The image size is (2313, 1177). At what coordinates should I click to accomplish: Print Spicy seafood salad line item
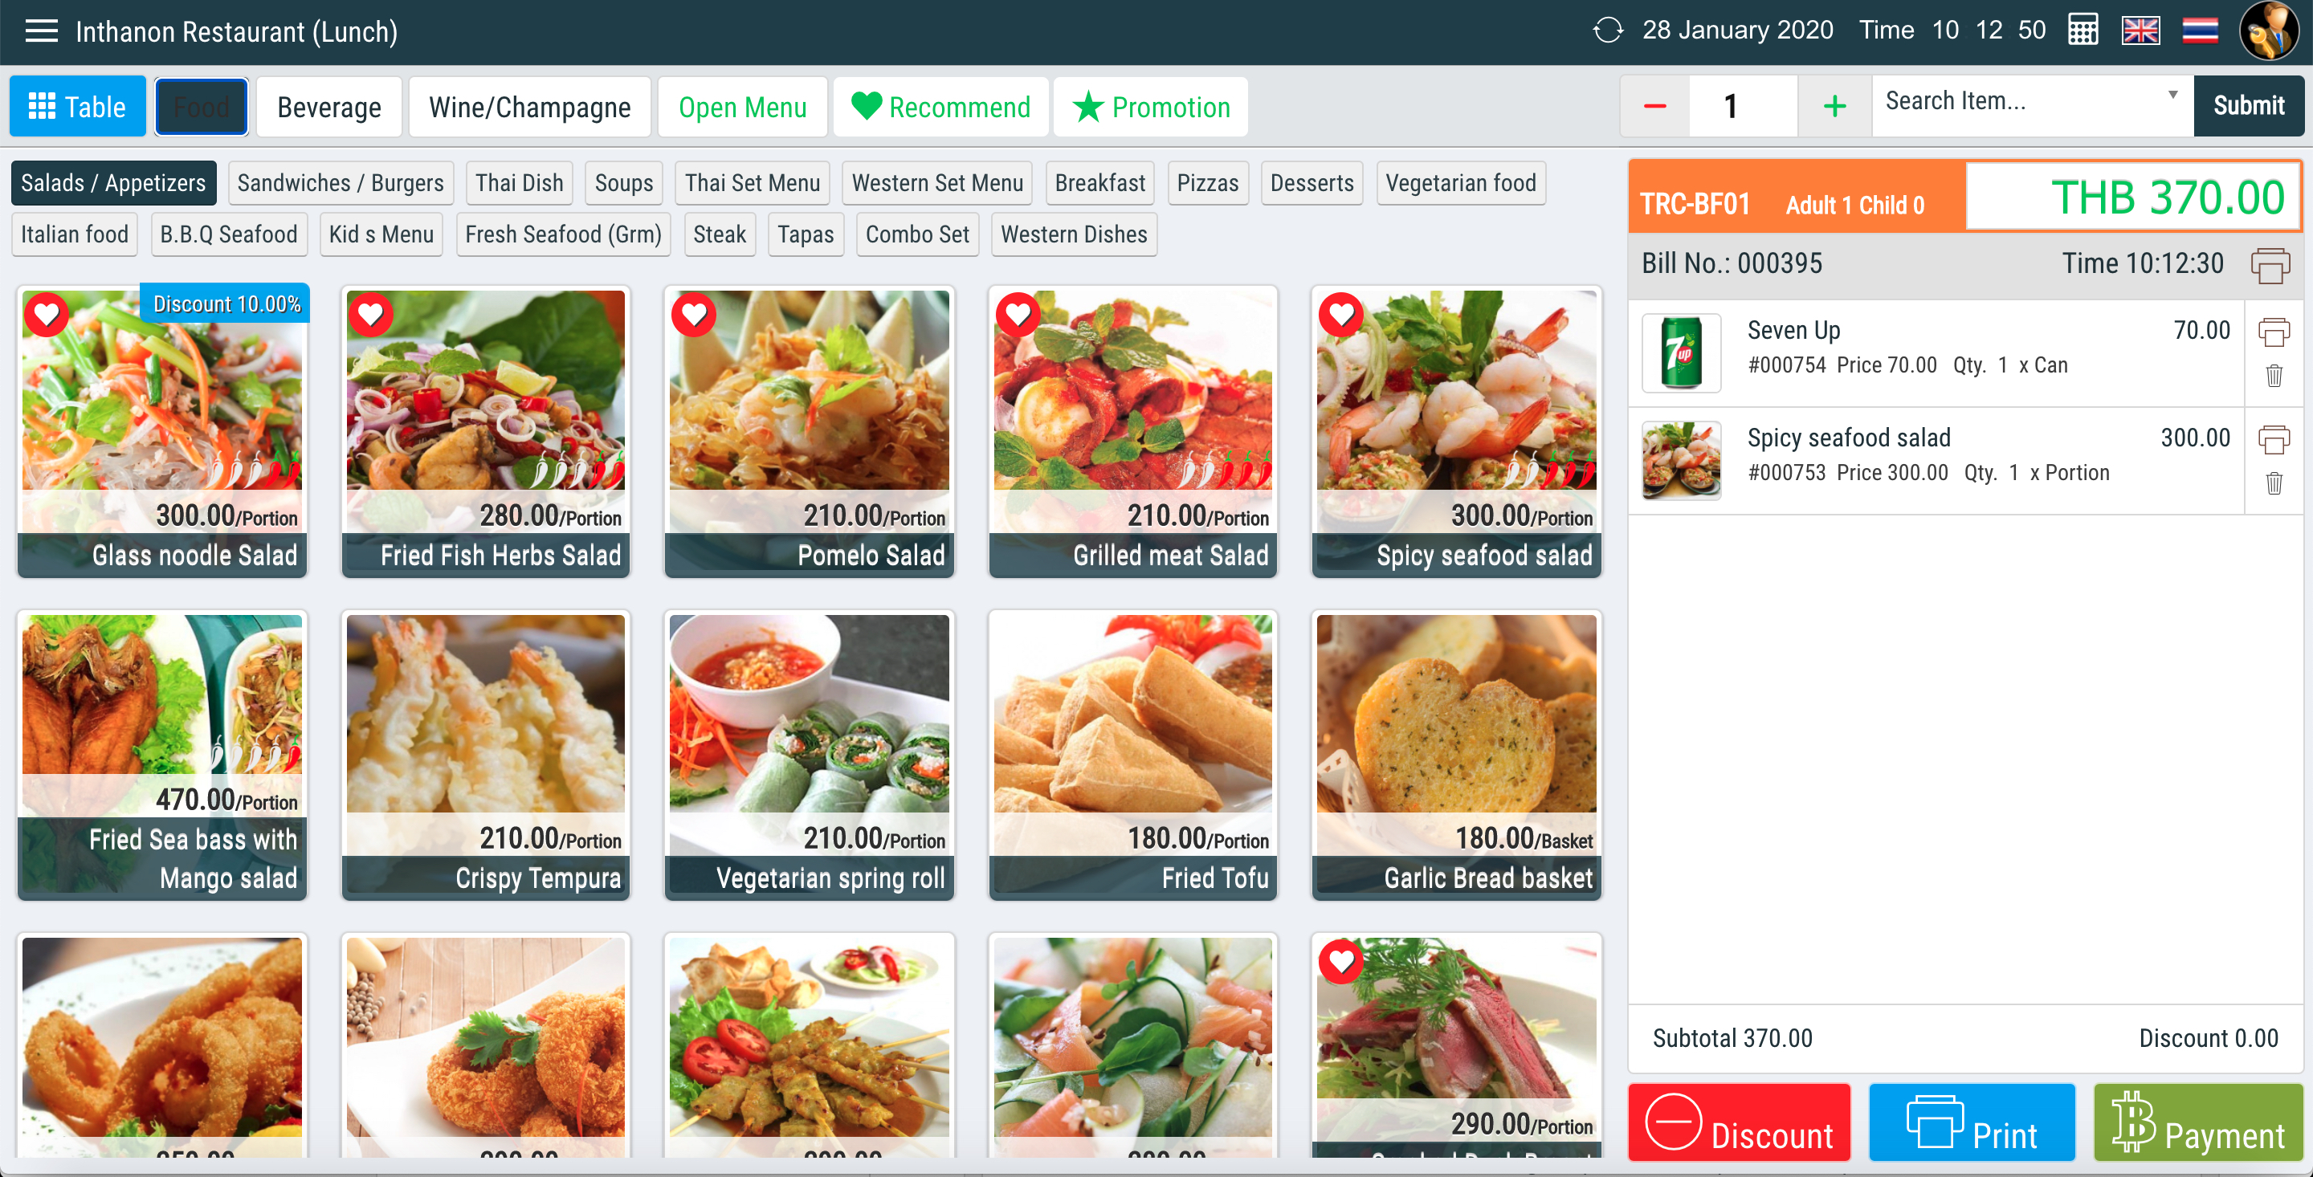(x=2274, y=439)
